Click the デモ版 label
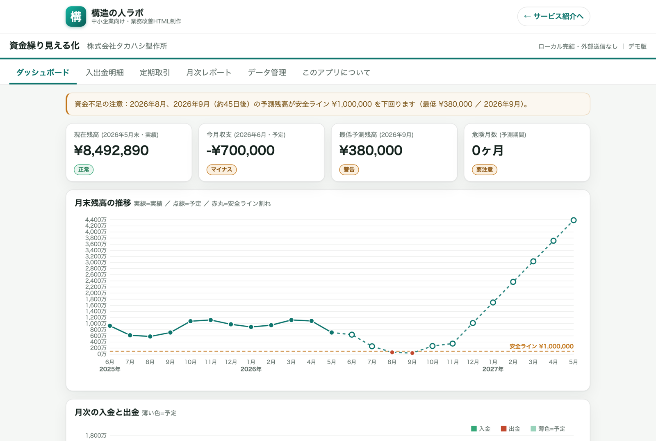The width and height of the screenshot is (656, 441). pos(638,46)
